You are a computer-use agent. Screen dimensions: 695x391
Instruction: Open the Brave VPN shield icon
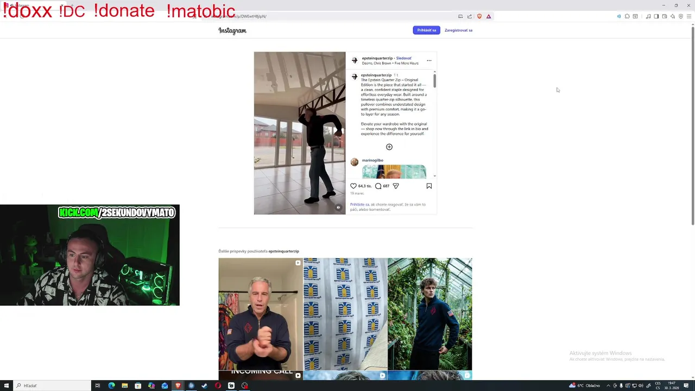681,16
